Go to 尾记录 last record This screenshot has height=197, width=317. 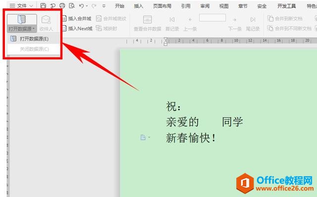(253, 23)
